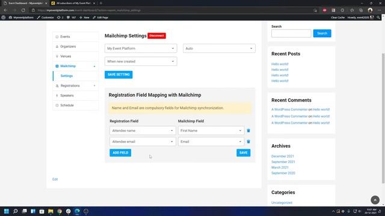385x216 pixels.
Task: Open the browser more options menu
Action: click(x=380, y=10)
